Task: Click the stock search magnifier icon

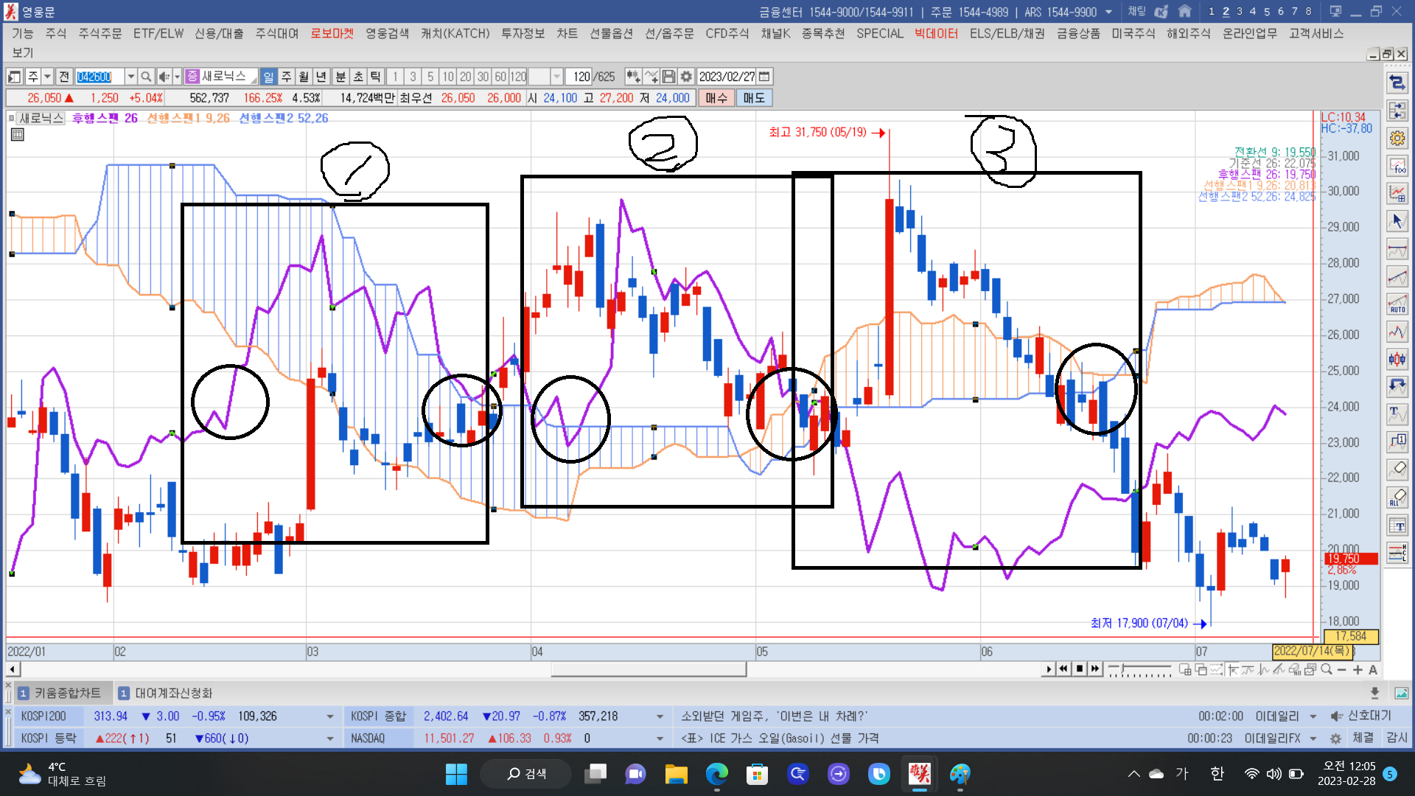Action: (x=146, y=77)
